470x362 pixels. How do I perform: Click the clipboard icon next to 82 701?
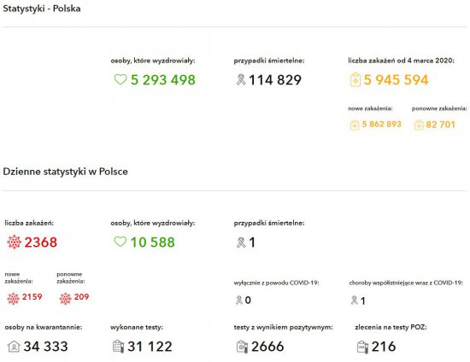(419, 125)
